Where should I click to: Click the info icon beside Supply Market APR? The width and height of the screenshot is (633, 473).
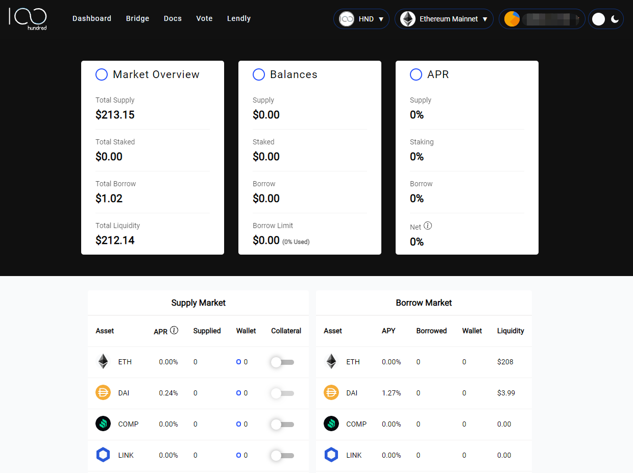(174, 330)
